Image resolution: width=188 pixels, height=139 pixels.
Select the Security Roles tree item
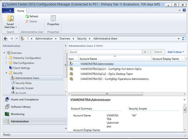[23, 83]
